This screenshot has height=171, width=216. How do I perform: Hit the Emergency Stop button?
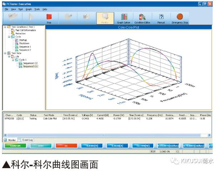(180, 18)
